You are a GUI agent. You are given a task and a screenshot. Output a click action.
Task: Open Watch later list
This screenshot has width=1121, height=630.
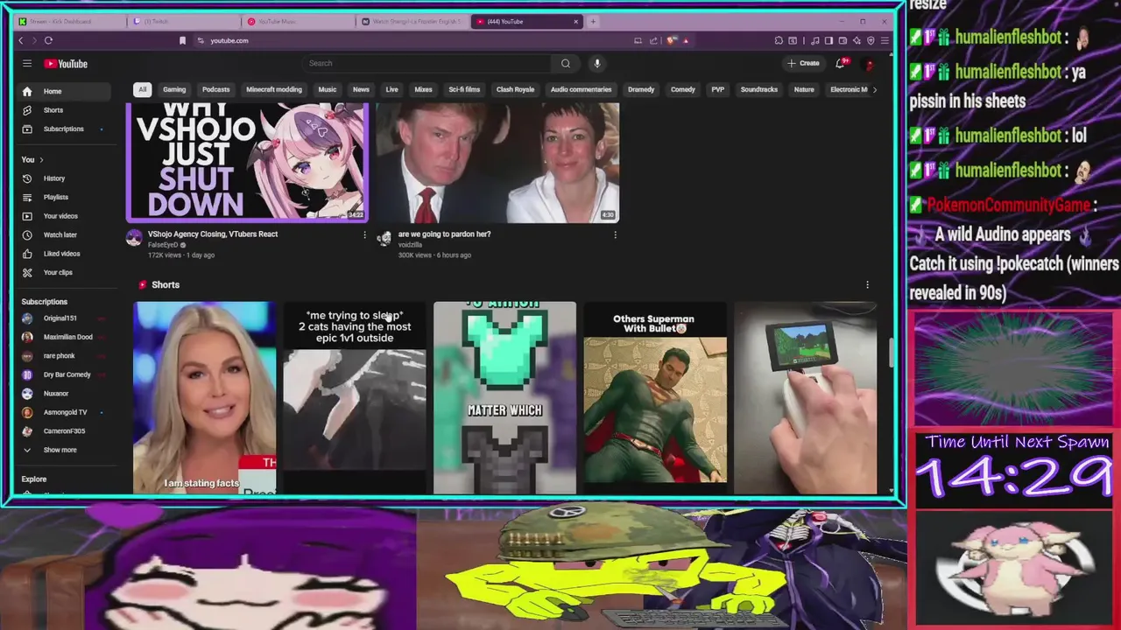[x=66, y=234]
